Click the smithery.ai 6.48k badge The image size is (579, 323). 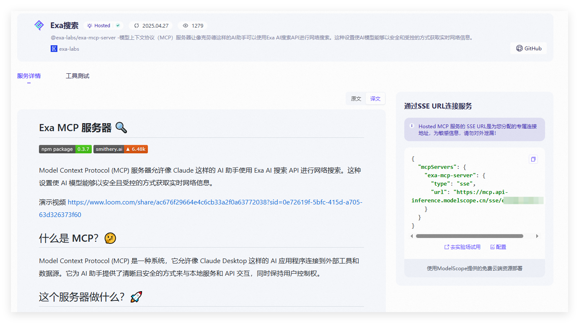pyautogui.click(x=121, y=149)
